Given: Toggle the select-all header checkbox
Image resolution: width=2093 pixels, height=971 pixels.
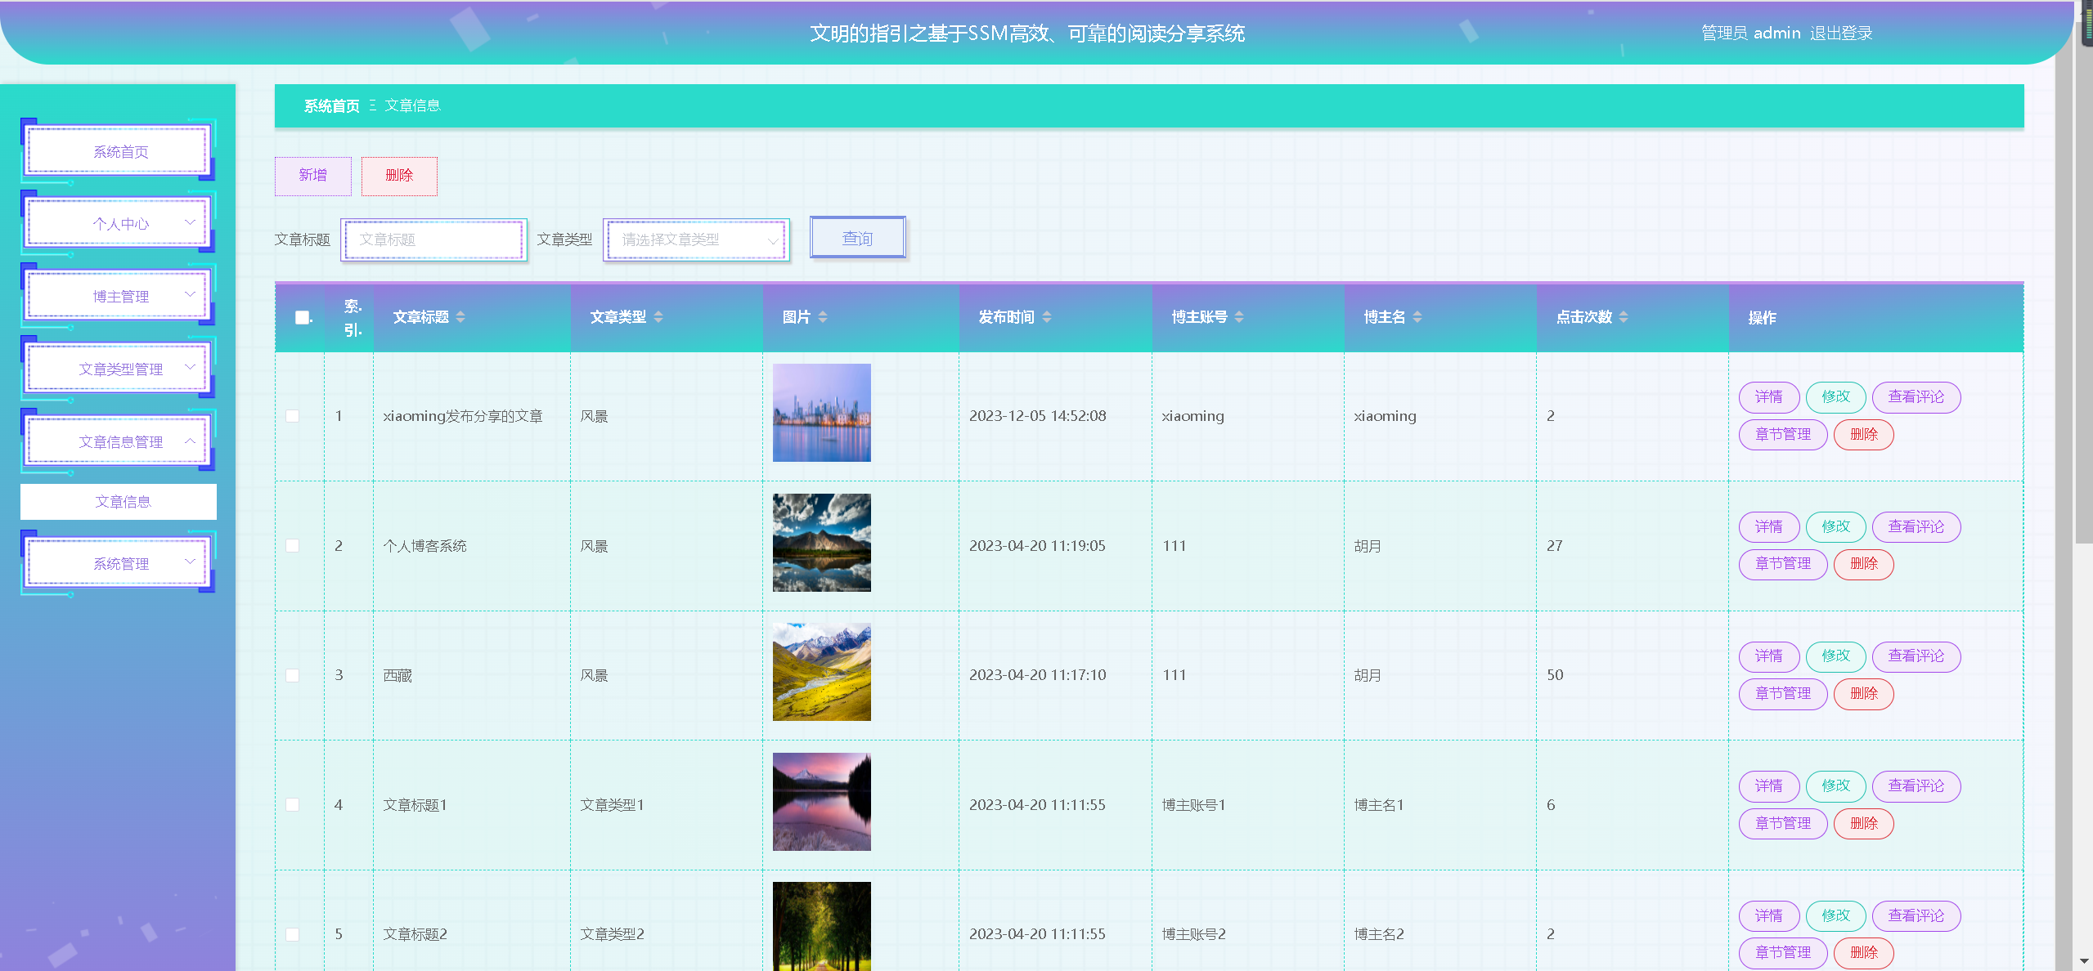Looking at the screenshot, I should click(x=303, y=317).
